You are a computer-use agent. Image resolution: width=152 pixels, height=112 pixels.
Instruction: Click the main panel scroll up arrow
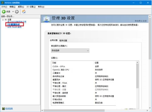tap(150, 16)
